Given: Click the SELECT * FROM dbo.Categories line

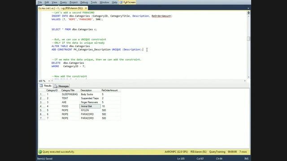Looking at the screenshot, I should 74,30.
